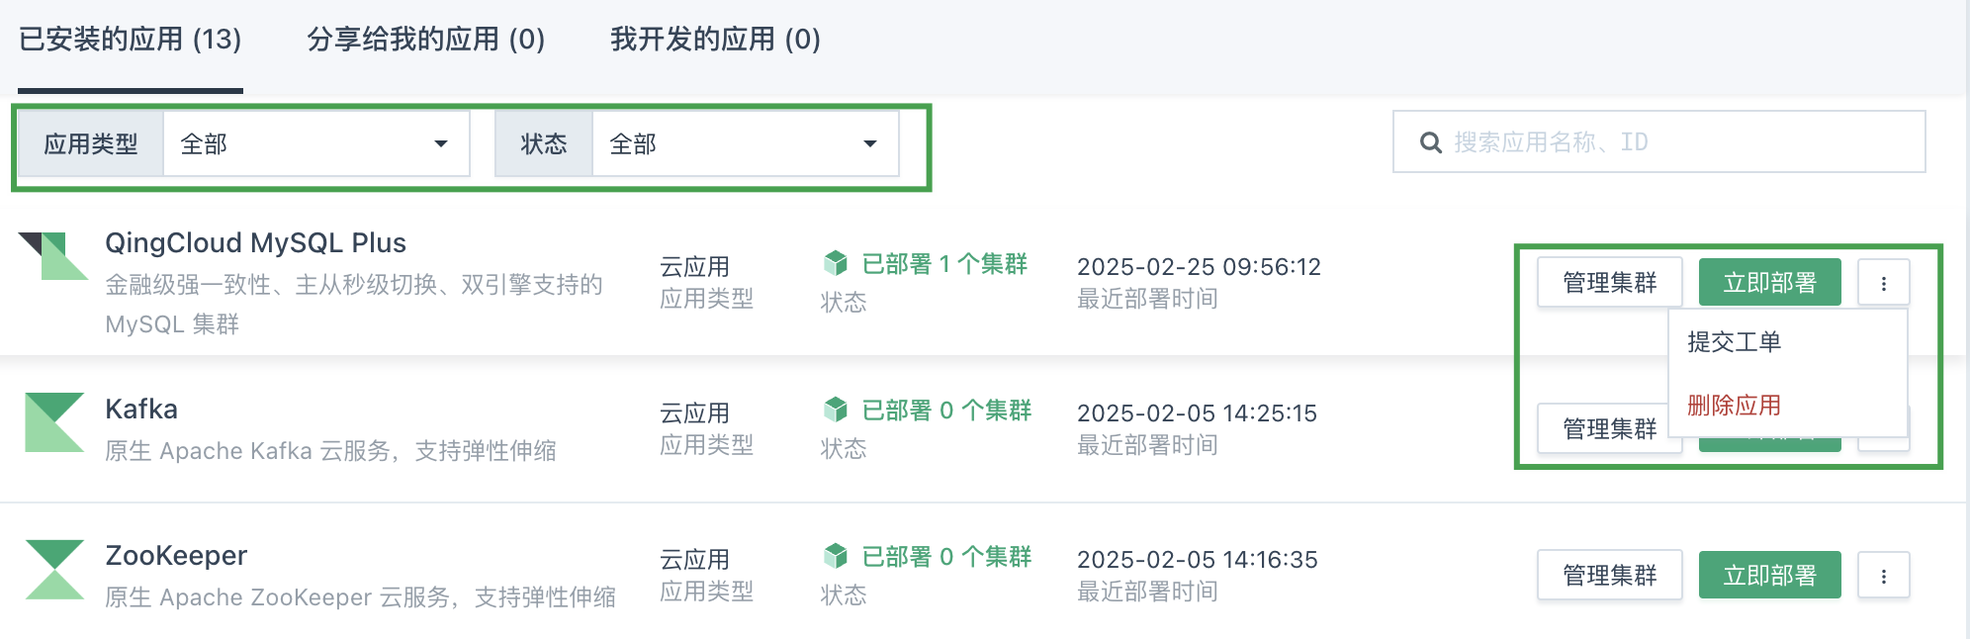Screen dimensions: 1970x639
Task: Select the 已安装的应用 tab
Action: (x=130, y=40)
